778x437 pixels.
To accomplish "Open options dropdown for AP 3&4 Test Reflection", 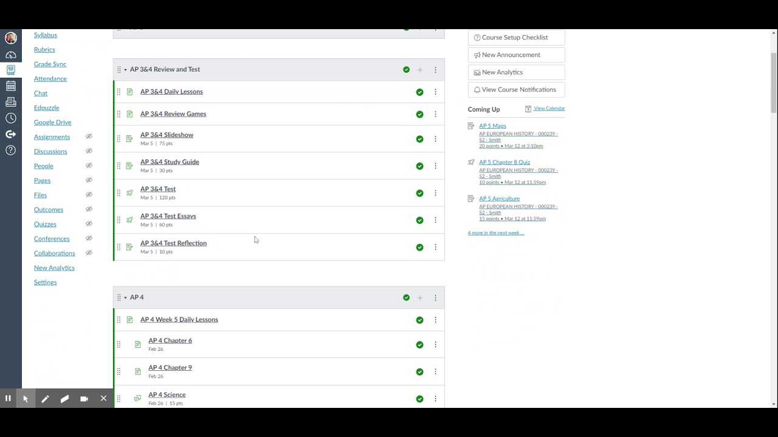I will (x=435, y=247).
